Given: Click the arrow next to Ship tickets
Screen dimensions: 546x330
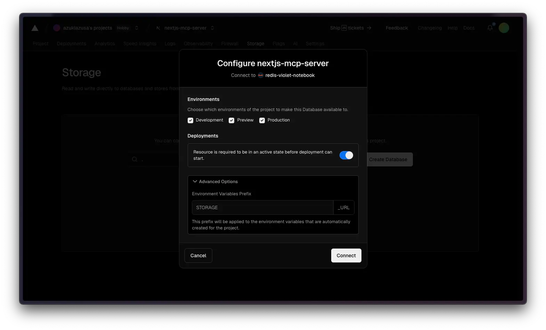Looking at the screenshot, I should pos(369,28).
